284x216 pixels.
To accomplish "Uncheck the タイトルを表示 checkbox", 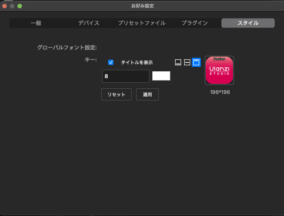I will point(111,62).
